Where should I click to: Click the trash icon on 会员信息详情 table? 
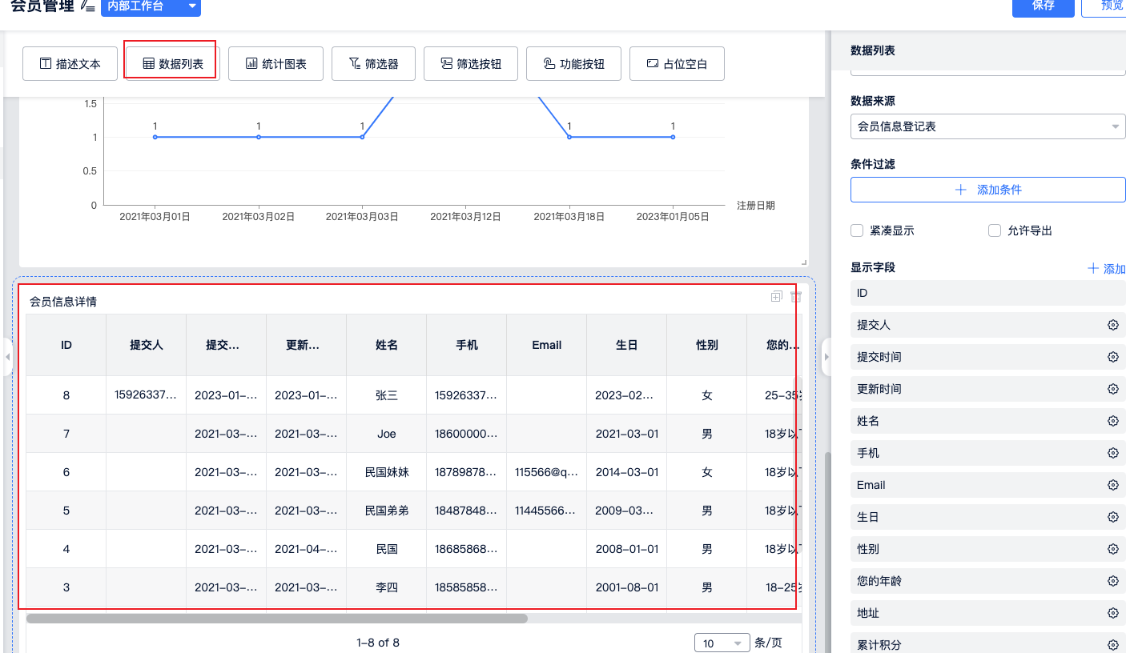coord(795,297)
